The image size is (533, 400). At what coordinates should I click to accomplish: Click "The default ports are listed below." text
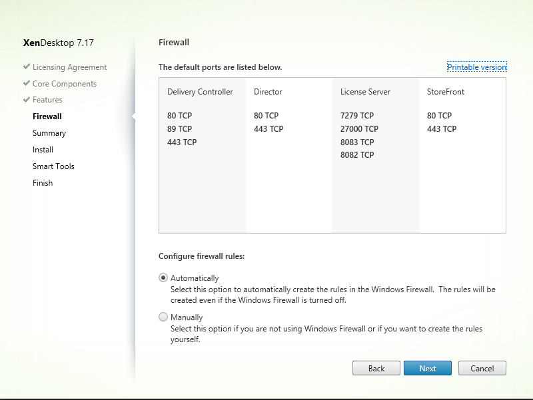(221, 67)
